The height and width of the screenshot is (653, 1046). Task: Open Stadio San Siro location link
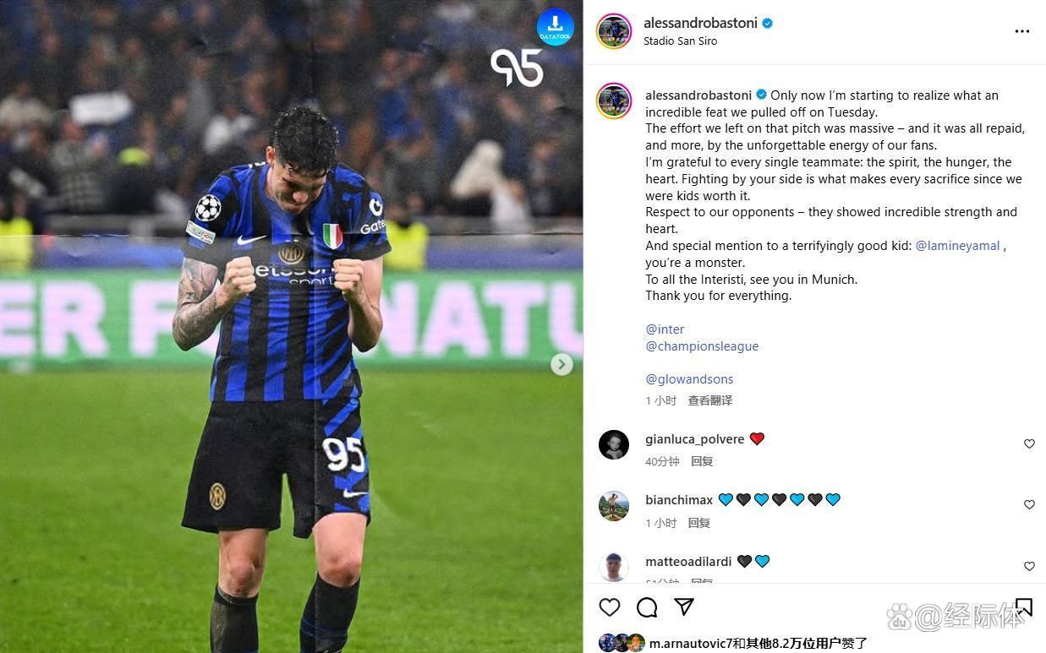(x=680, y=41)
